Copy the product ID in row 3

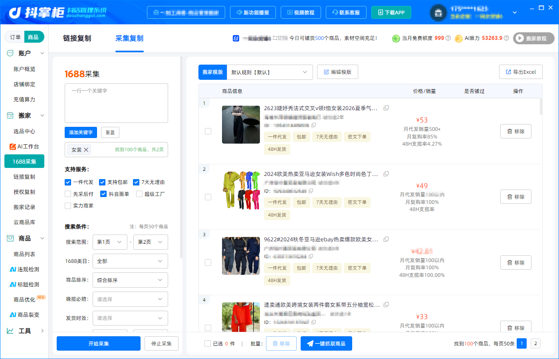click(311, 256)
